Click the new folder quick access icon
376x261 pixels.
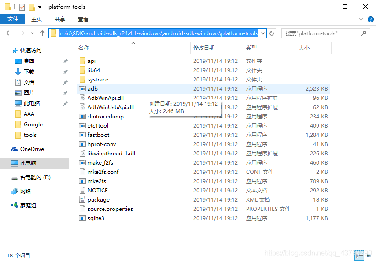(32, 7)
